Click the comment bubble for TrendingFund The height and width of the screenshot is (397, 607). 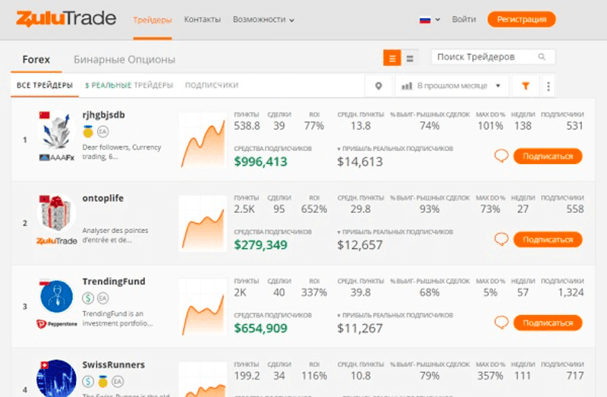click(x=502, y=323)
